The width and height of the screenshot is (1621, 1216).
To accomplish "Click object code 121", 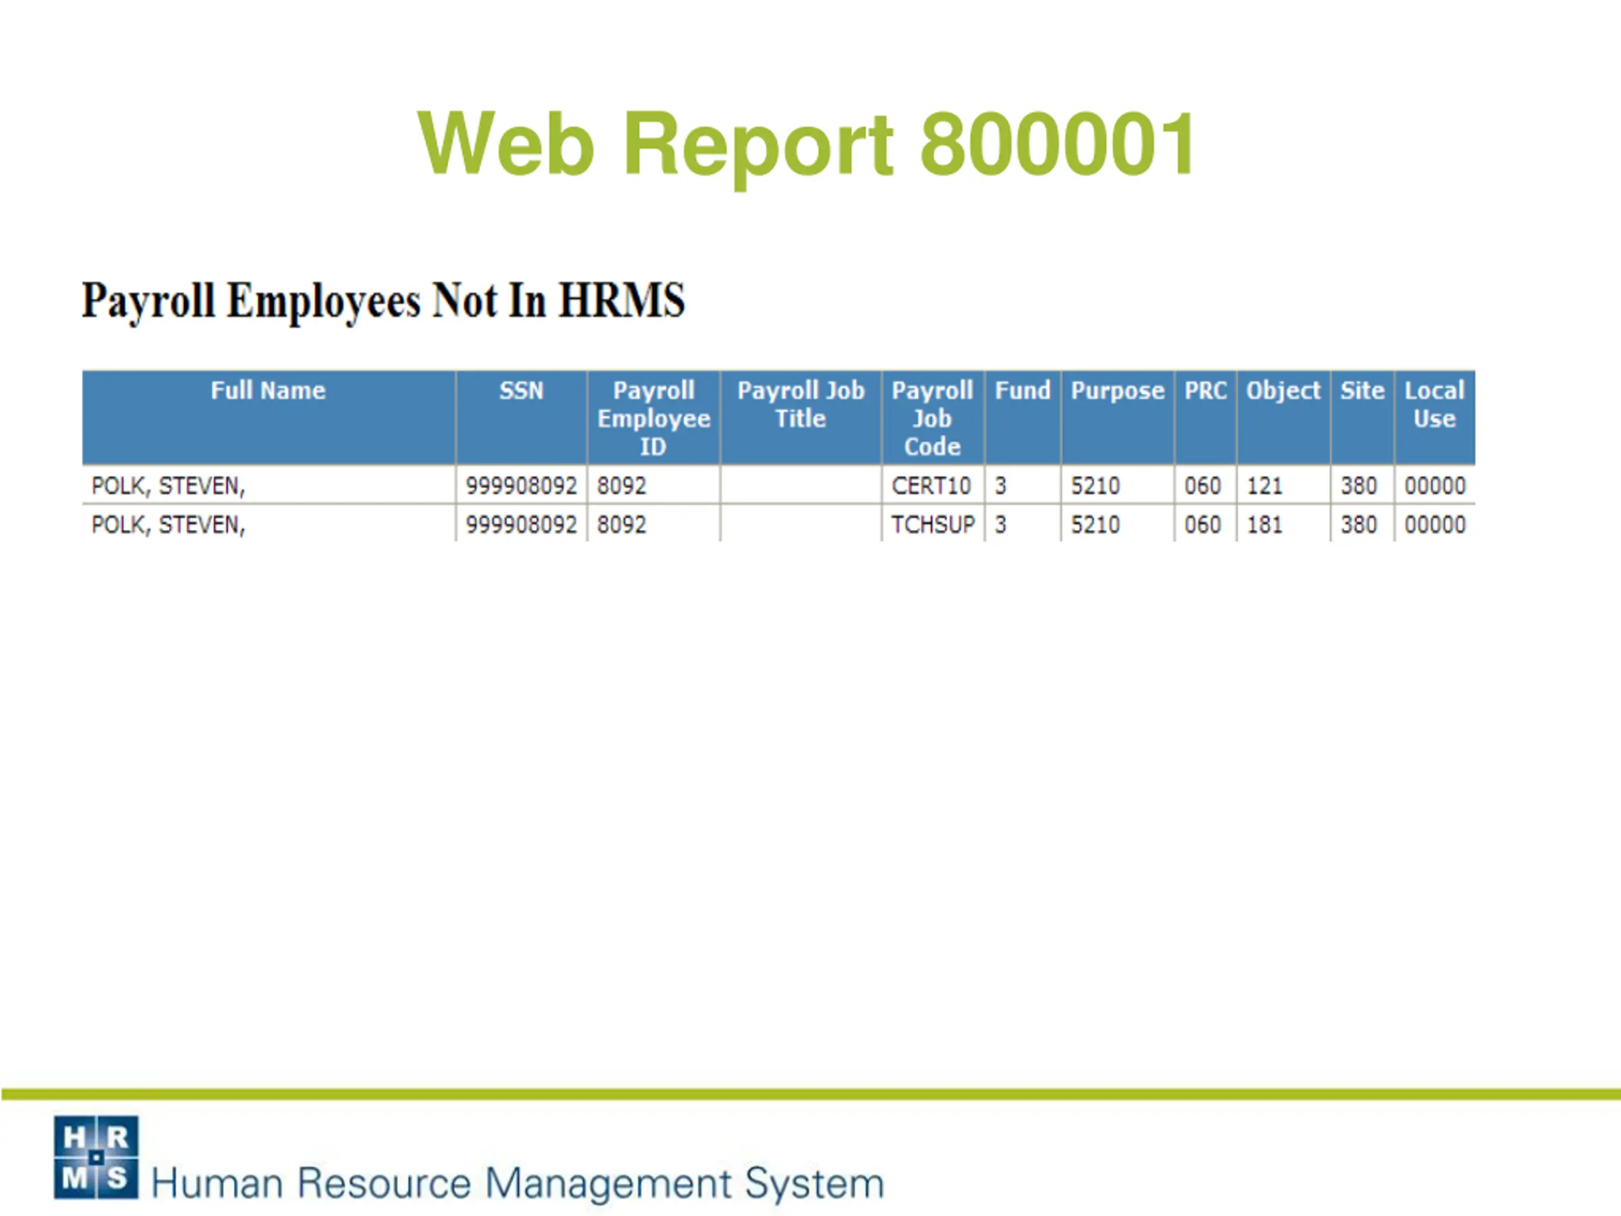I will [x=1264, y=485].
